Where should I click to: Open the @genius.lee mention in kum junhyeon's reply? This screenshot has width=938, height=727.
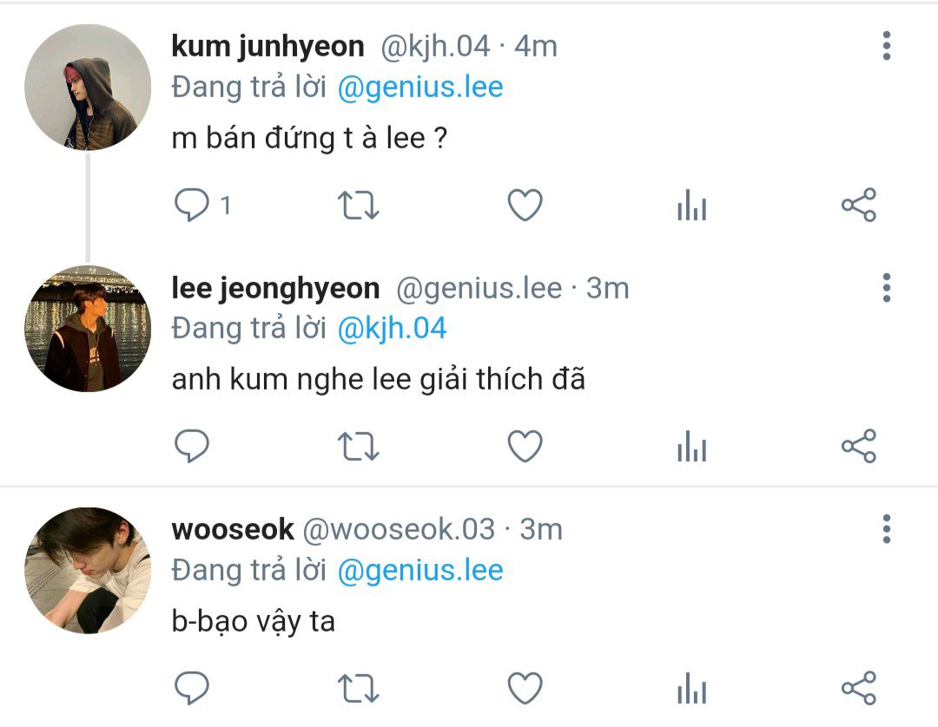(x=420, y=88)
